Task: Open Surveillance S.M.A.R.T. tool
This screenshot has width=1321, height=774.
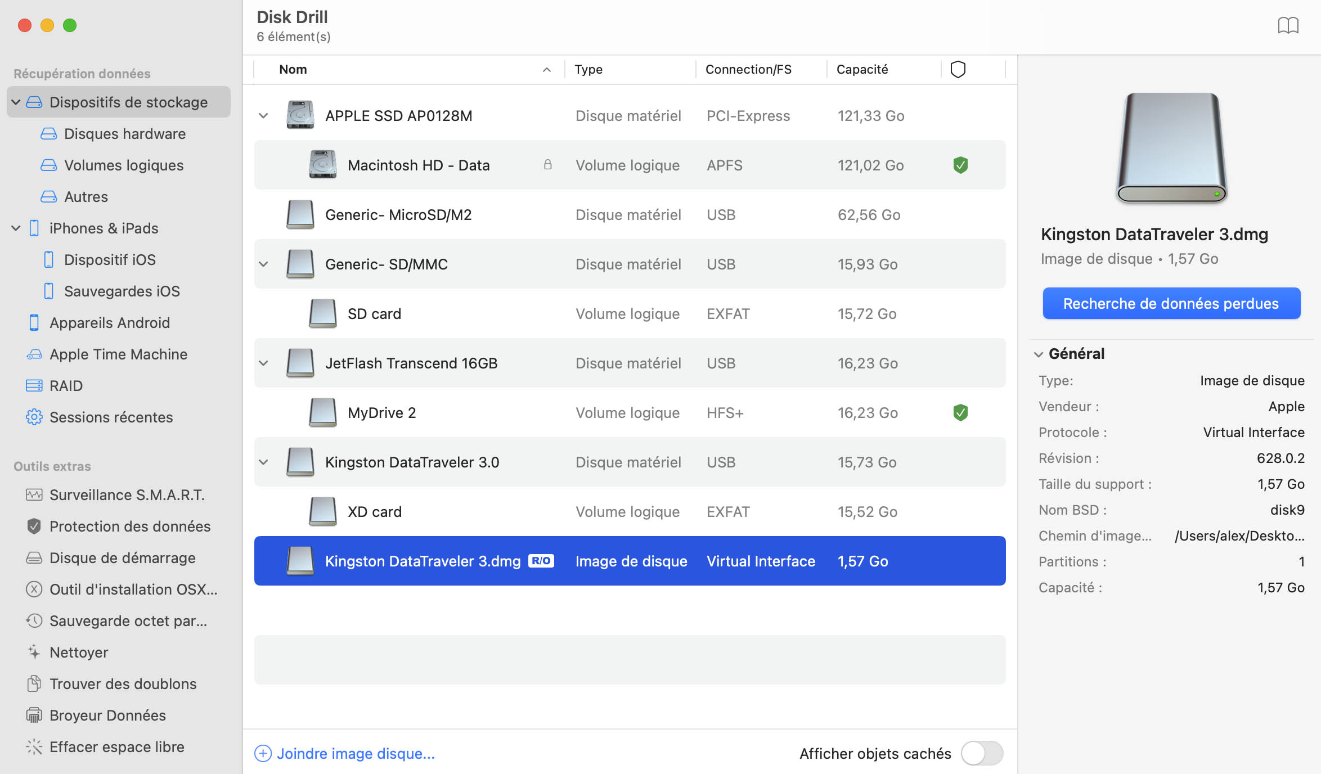Action: pyautogui.click(x=116, y=494)
